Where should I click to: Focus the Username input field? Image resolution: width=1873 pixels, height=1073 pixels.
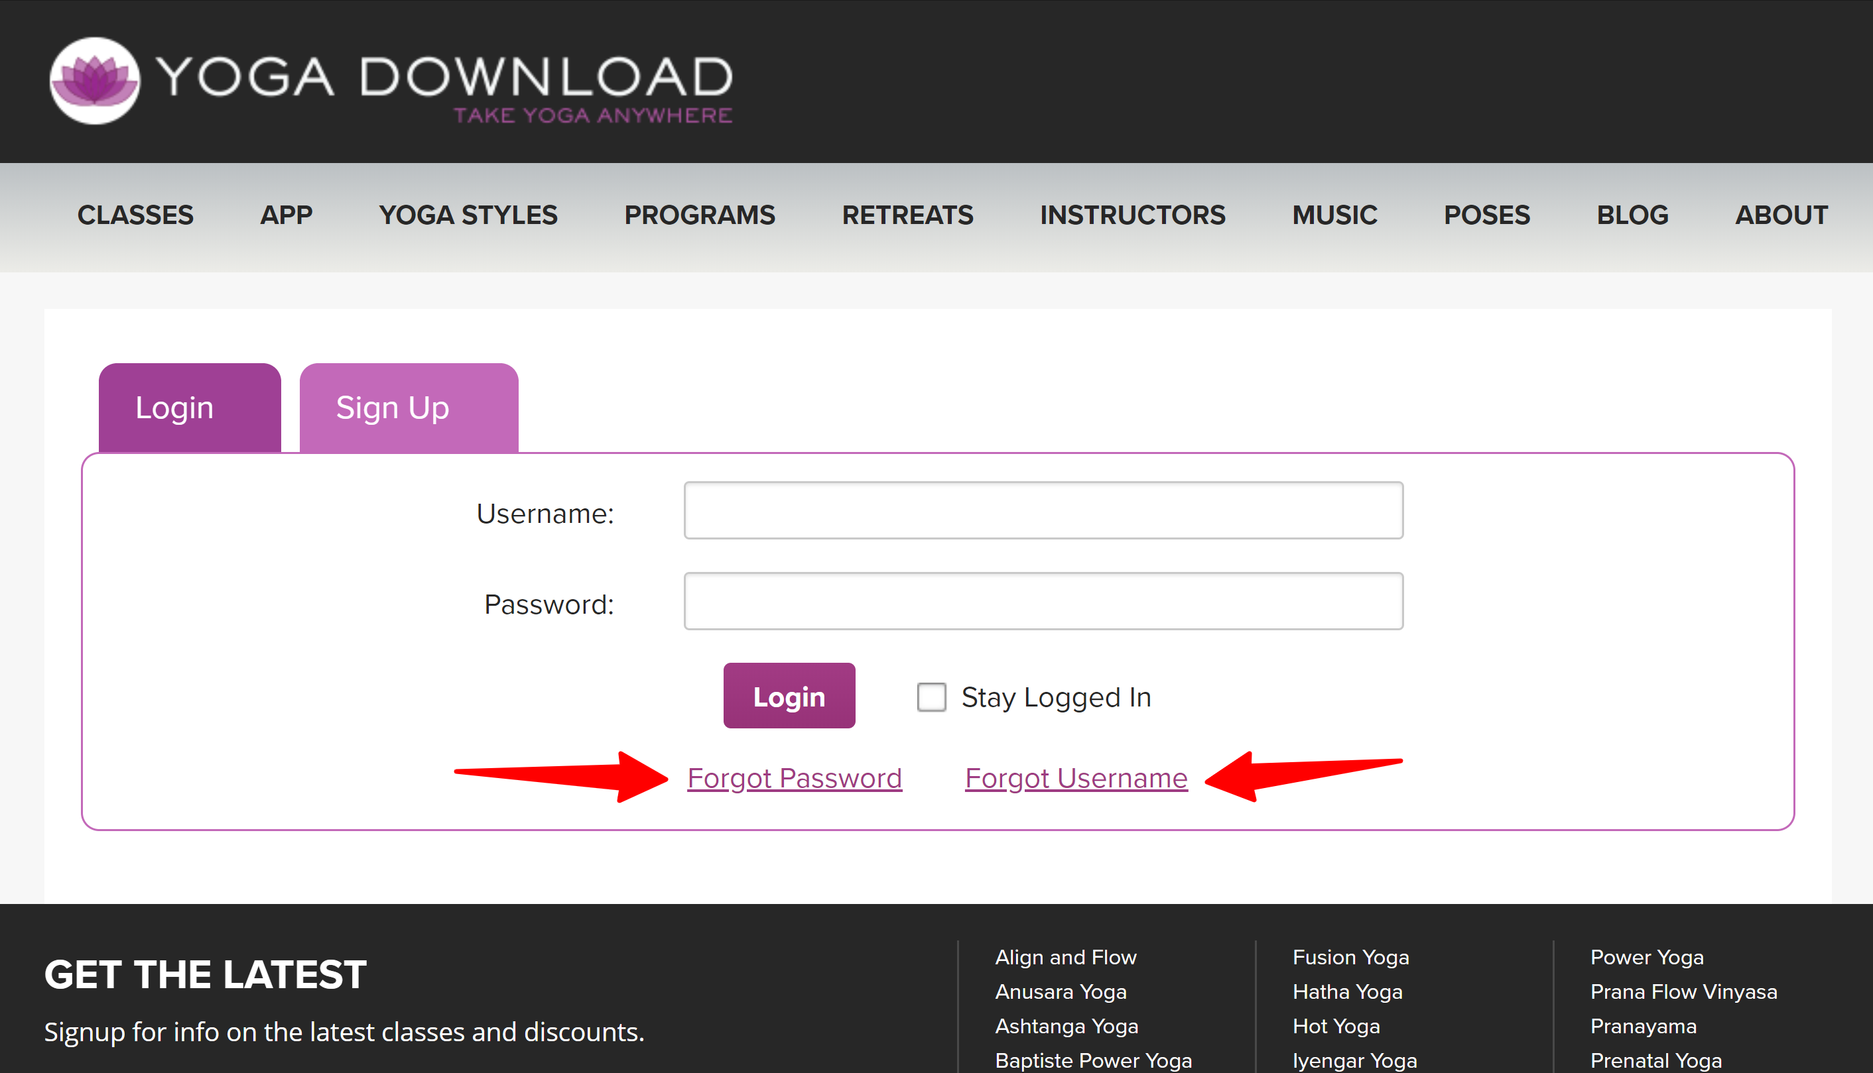[x=1043, y=510]
